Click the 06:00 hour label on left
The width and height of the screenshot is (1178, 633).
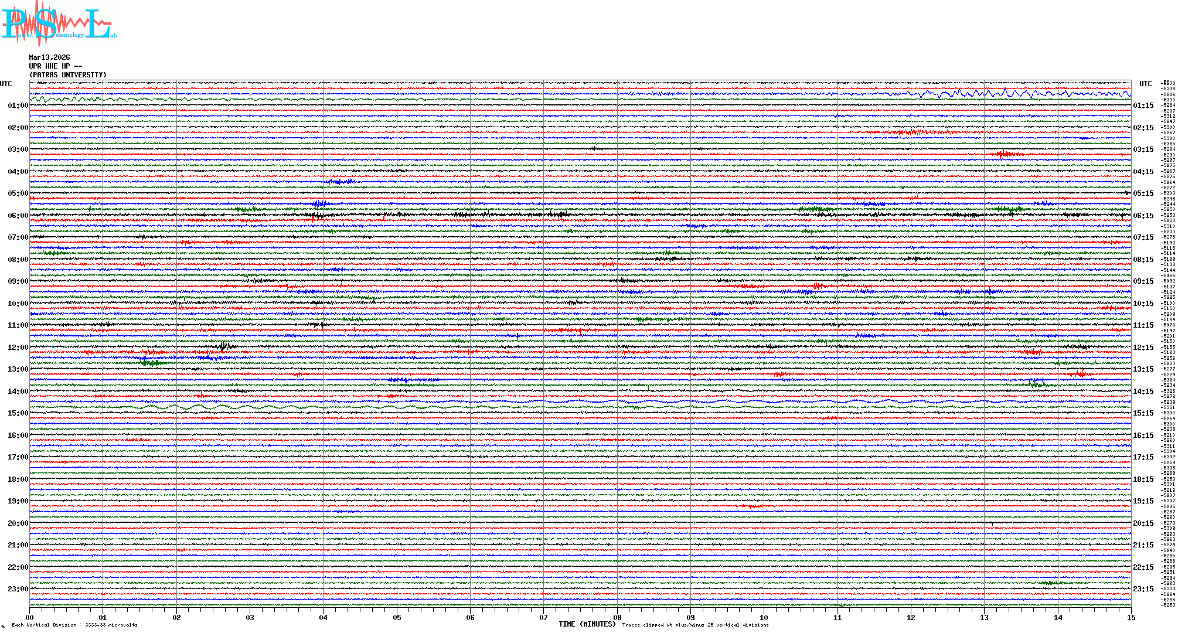click(18, 216)
